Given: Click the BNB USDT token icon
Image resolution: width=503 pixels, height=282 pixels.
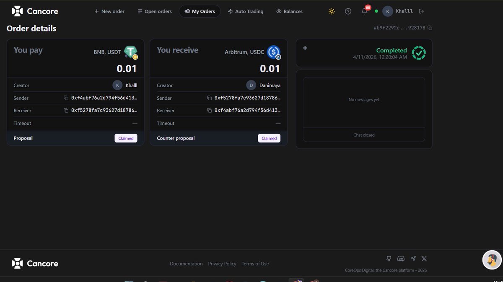Looking at the screenshot, I should coord(130,52).
